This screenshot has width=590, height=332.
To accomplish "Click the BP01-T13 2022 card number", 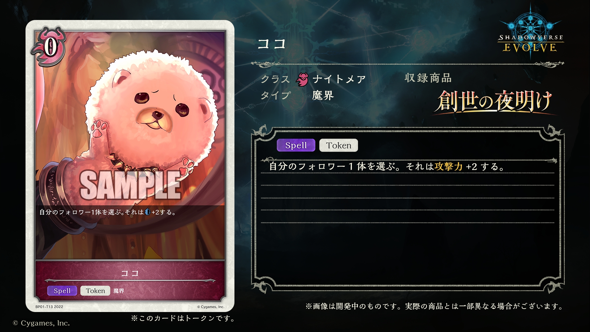I will coord(49,307).
